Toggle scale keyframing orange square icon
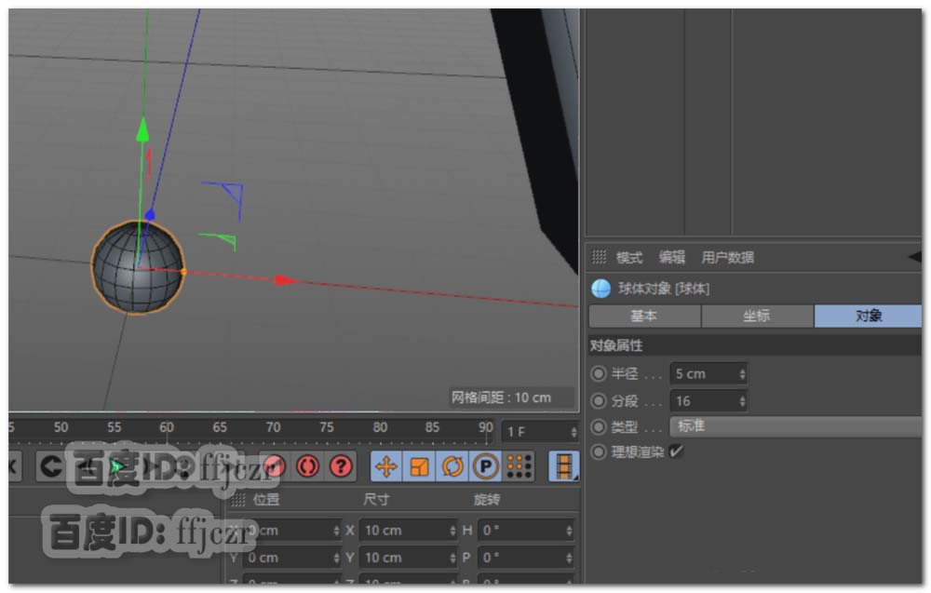Image resolution: width=931 pixels, height=593 pixels. coord(419,466)
